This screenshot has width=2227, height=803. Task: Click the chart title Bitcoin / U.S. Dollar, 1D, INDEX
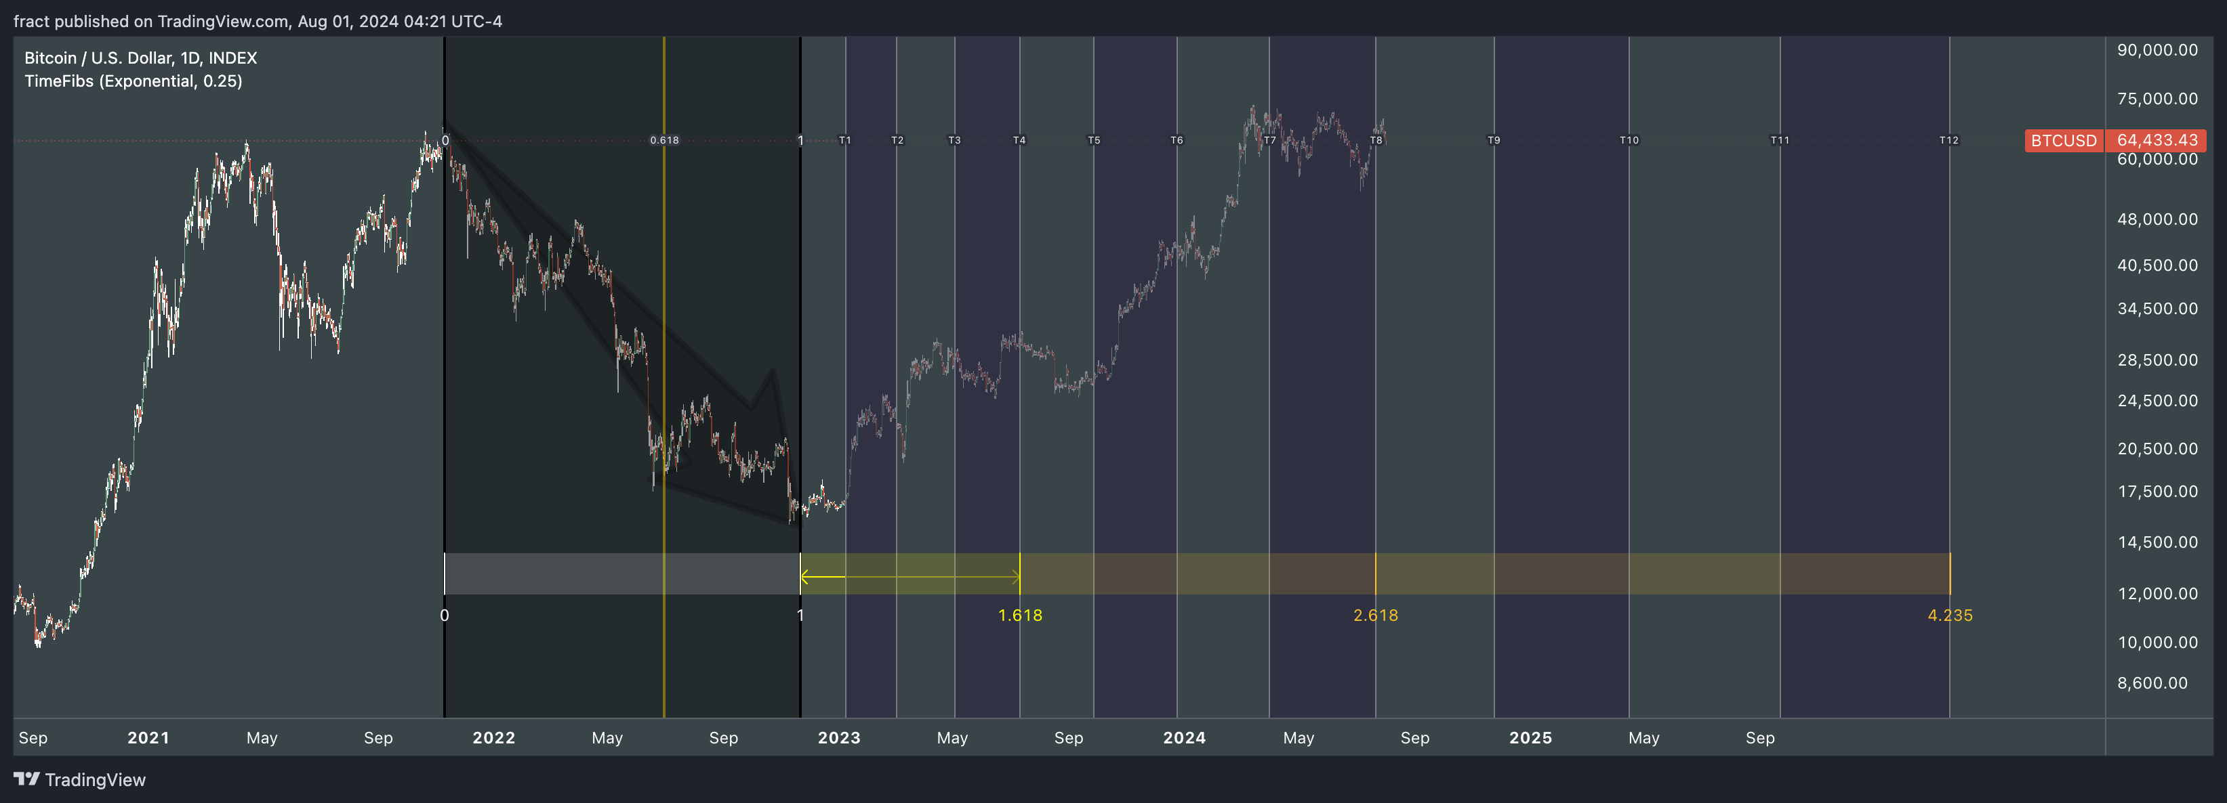(141, 58)
